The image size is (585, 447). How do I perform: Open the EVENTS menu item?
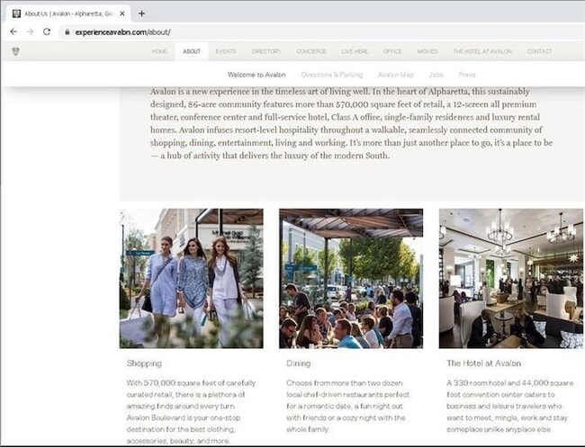(x=226, y=51)
